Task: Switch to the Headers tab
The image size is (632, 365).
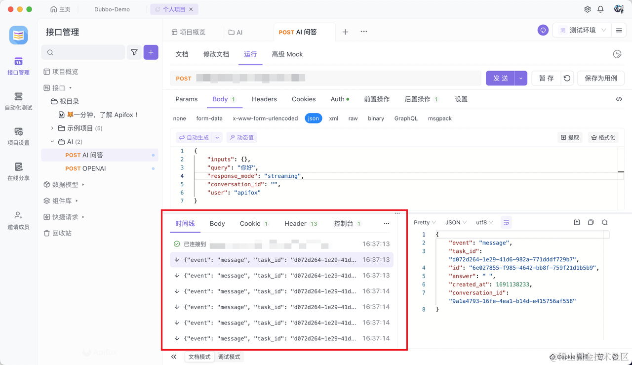Action: click(264, 99)
